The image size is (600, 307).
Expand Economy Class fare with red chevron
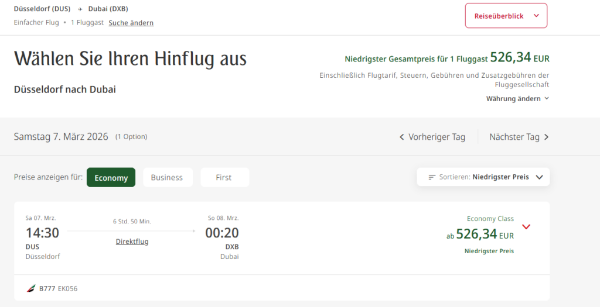click(x=526, y=227)
